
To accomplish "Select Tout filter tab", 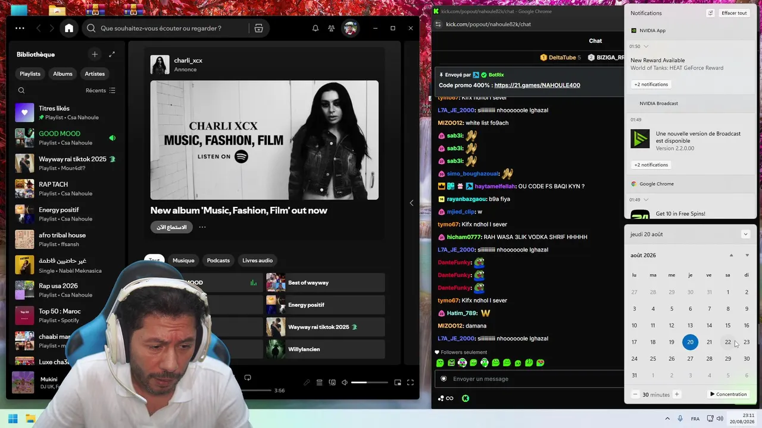I will point(154,260).
